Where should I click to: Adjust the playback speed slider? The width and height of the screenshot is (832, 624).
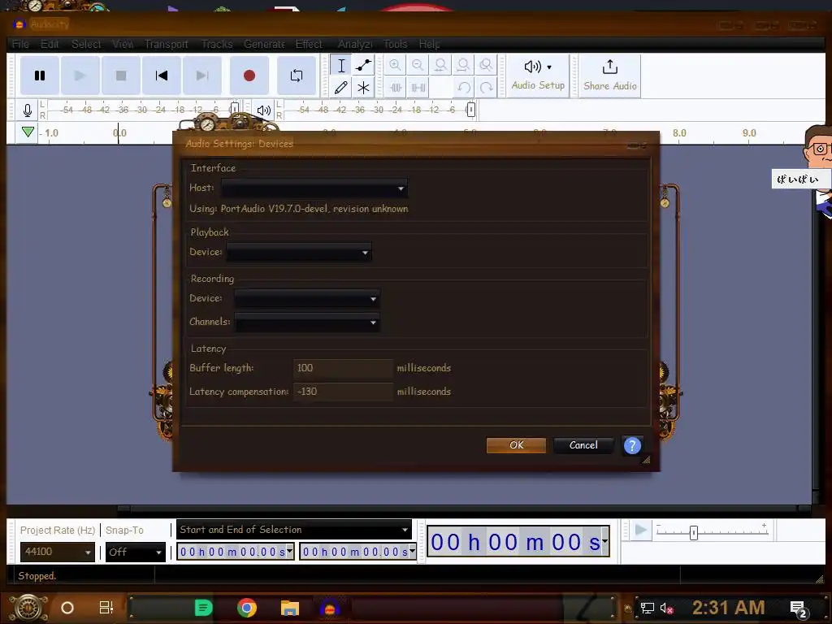click(x=694, y=533)
